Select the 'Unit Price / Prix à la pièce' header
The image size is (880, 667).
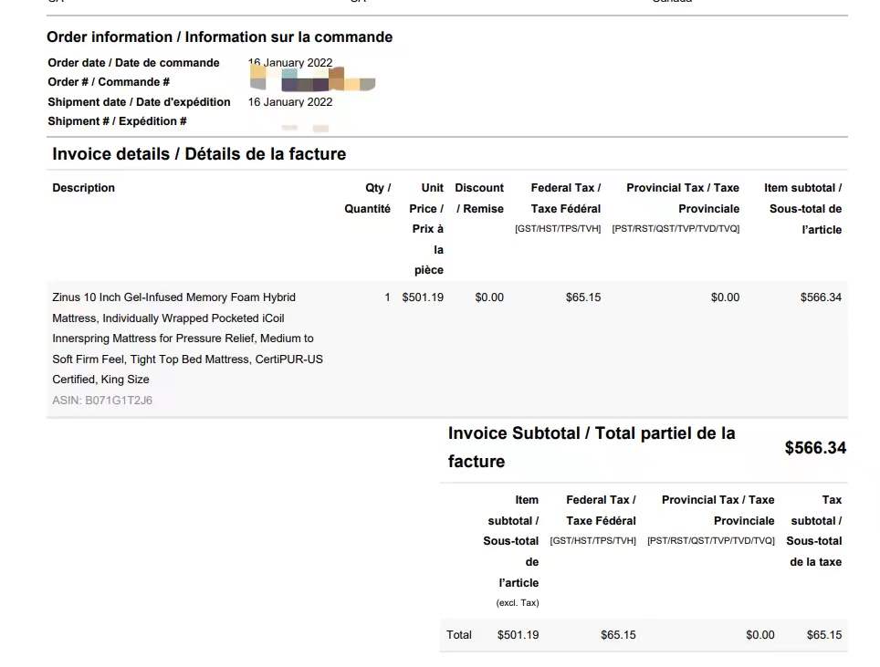tap(426, 229)
